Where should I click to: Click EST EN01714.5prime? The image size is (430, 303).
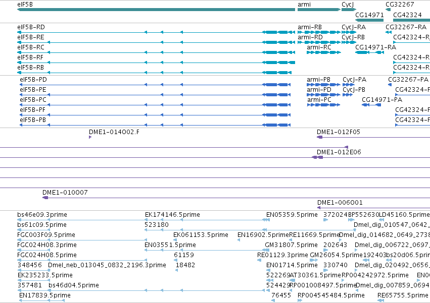coord(292,266)
